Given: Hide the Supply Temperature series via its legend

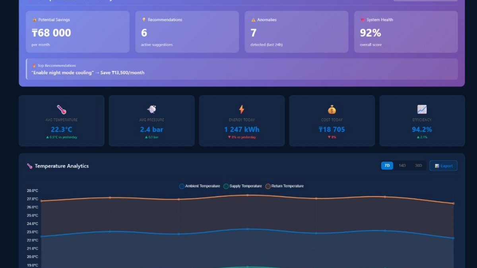Looking at the screenshot, I should (244, 186).
